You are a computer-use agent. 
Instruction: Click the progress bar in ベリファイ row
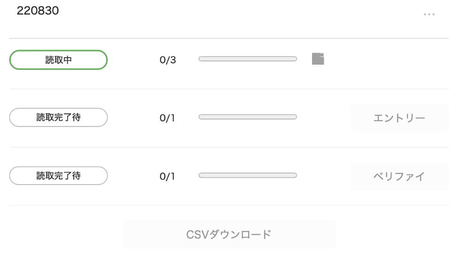[248, 175]
